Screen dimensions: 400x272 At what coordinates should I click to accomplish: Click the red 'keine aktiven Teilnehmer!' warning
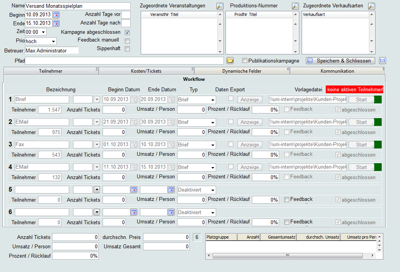point(355,89)
